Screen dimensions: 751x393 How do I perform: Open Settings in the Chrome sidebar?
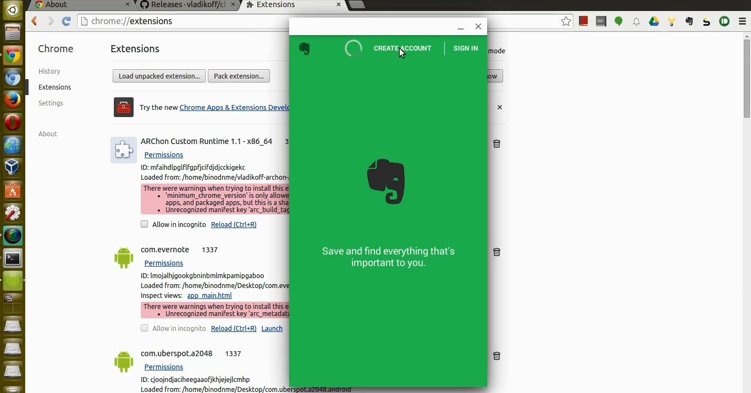(51, 103)
